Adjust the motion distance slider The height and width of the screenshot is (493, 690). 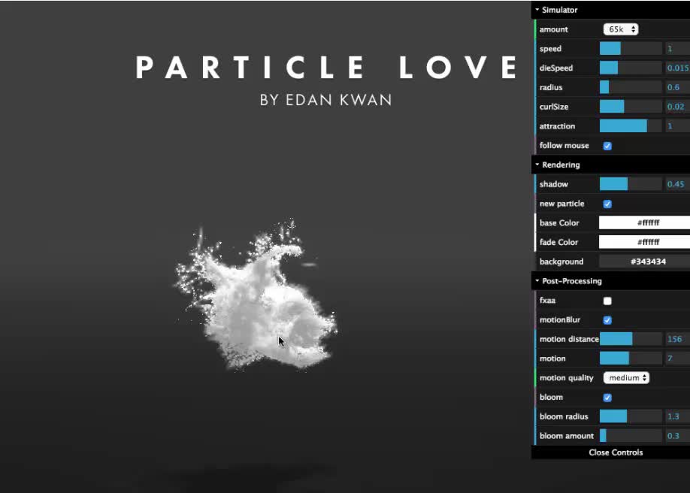click(631, 339)
